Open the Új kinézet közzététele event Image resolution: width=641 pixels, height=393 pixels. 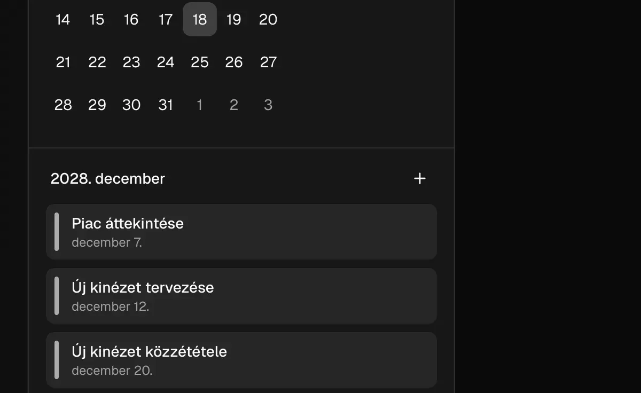coord(241,360)
